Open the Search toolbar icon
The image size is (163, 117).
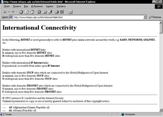point(39,12)
